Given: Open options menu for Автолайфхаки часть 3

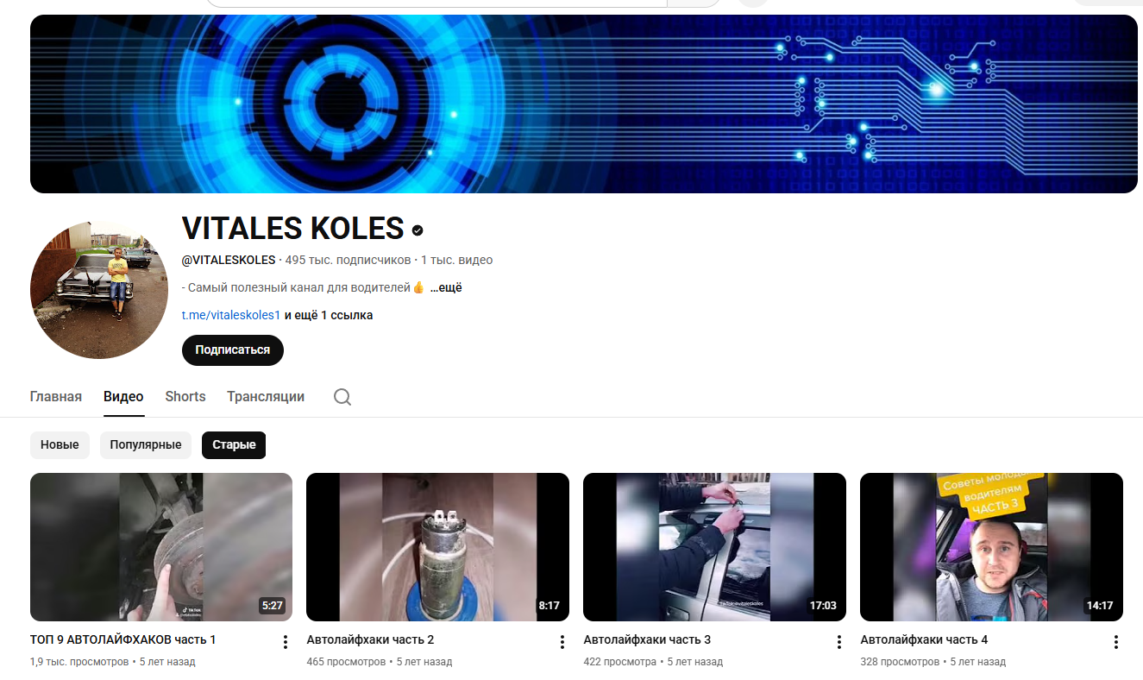Looking at the screenshot, I should coord(838,642).
